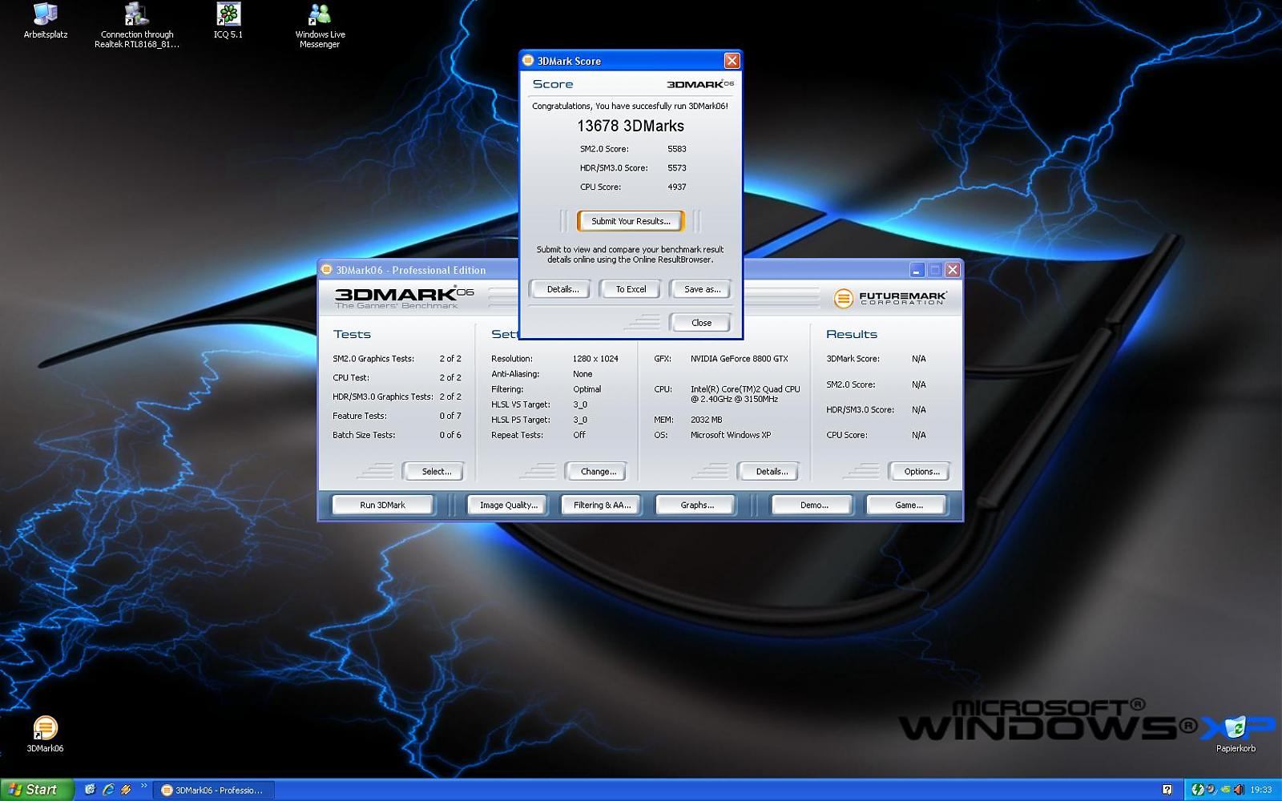This screenshot has width=1282, height=801.
Task: Click the HDR/SM3.0 Score value 5573
Action: (x=677, y=168)
